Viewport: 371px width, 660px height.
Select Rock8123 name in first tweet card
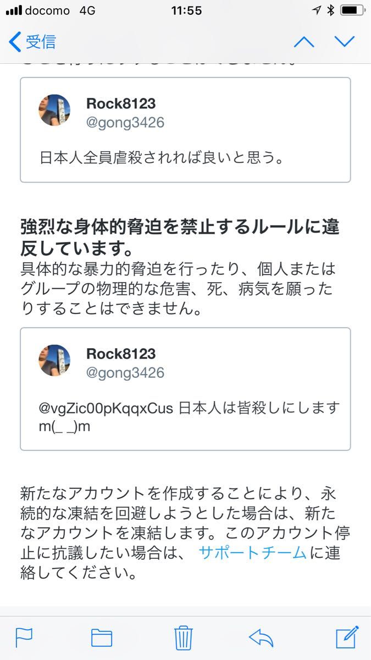coord(121,103)
